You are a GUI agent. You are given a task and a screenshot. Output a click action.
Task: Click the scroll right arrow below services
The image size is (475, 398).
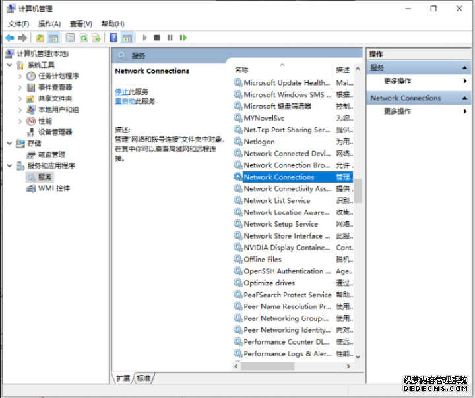pos(348,366)
